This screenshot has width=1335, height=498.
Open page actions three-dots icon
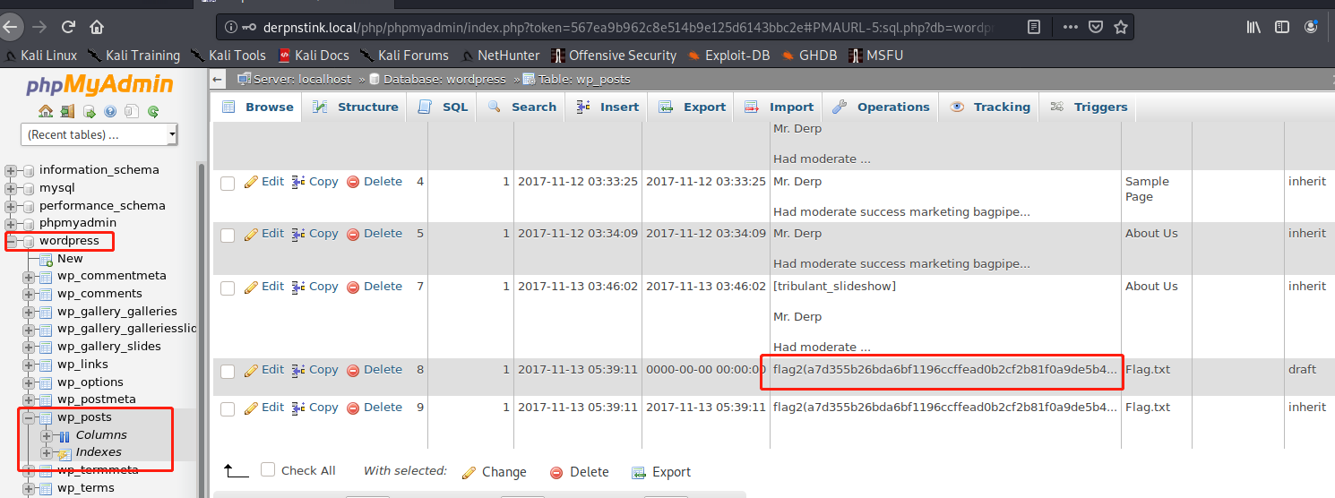click(1070, 27)
